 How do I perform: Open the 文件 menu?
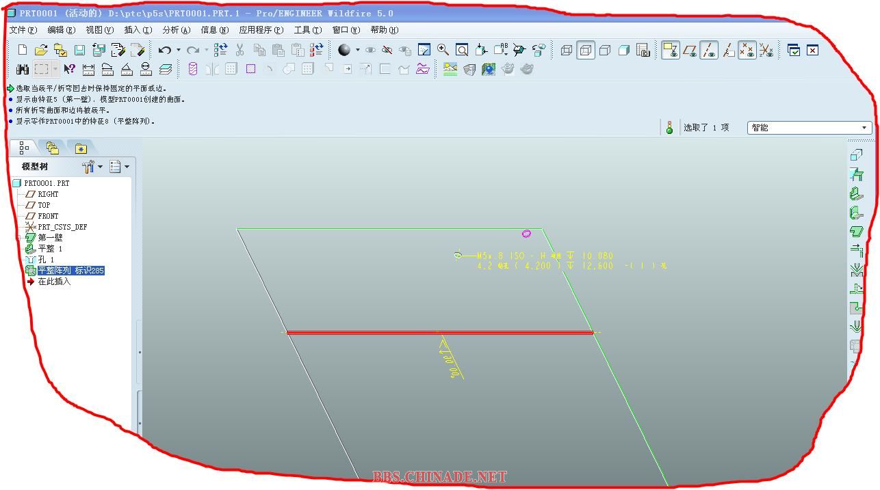23,30
